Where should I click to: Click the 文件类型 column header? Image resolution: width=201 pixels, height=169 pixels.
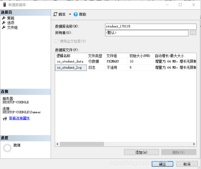point(96,56)
